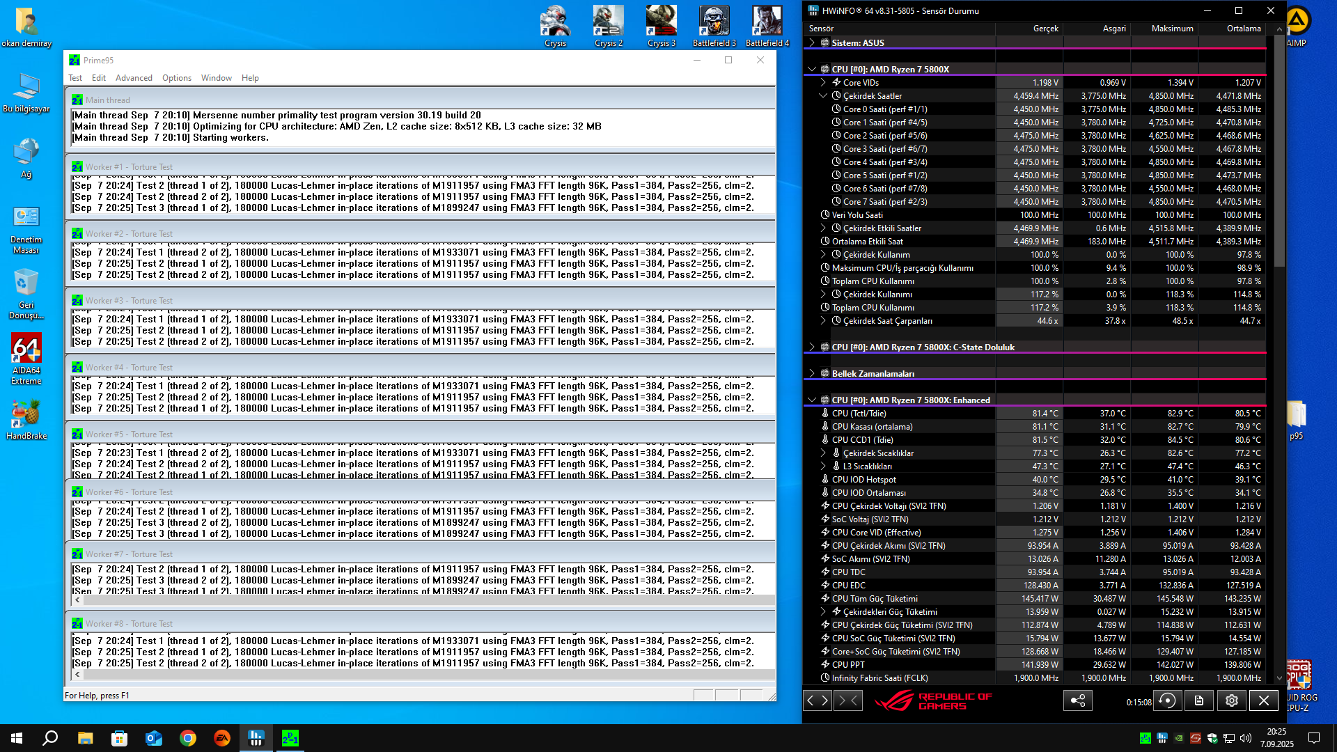Collapse Çekirdek Saatler row
This screenshot has height=752, width=1337.
[x=823, y=95]
